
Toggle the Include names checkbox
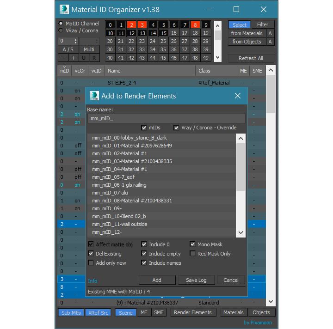pos(144,263)
